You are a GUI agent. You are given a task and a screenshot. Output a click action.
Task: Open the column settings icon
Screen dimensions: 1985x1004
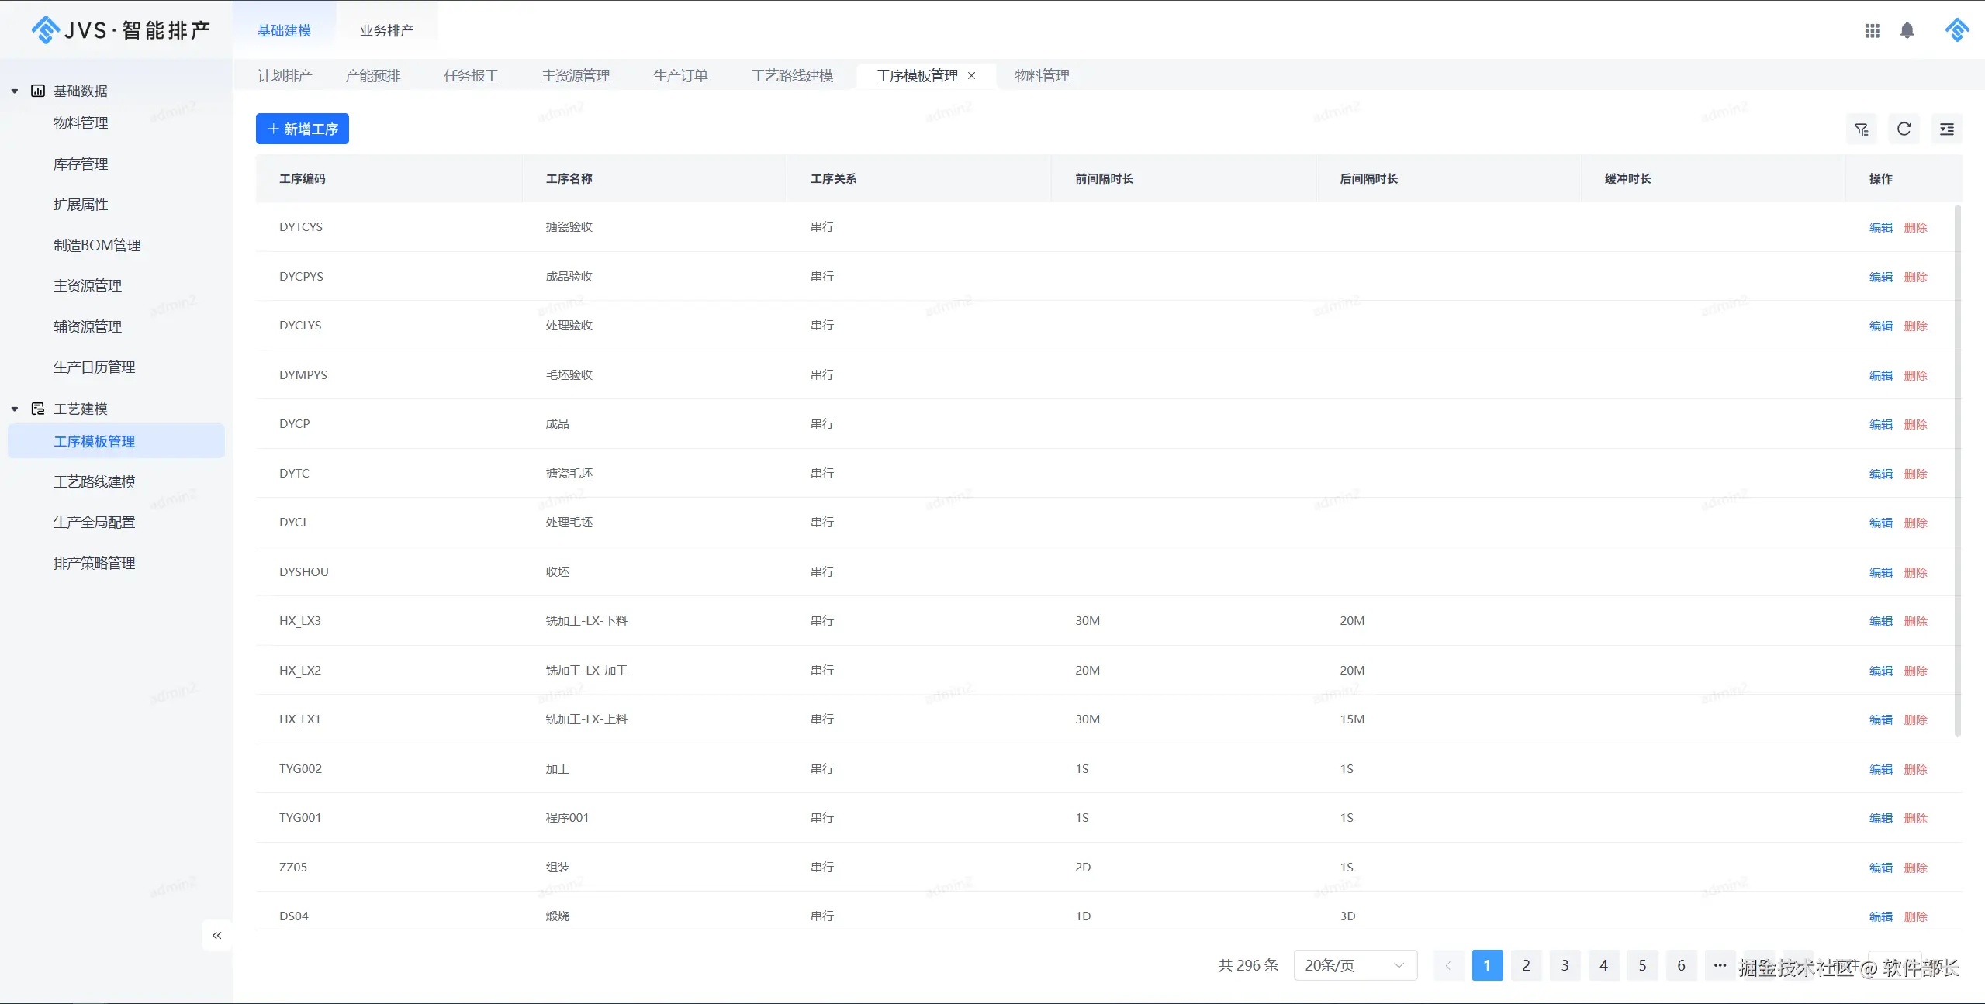(x=1946, y=129)
